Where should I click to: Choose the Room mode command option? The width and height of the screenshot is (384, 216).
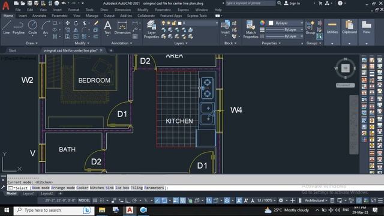[40, 188]
